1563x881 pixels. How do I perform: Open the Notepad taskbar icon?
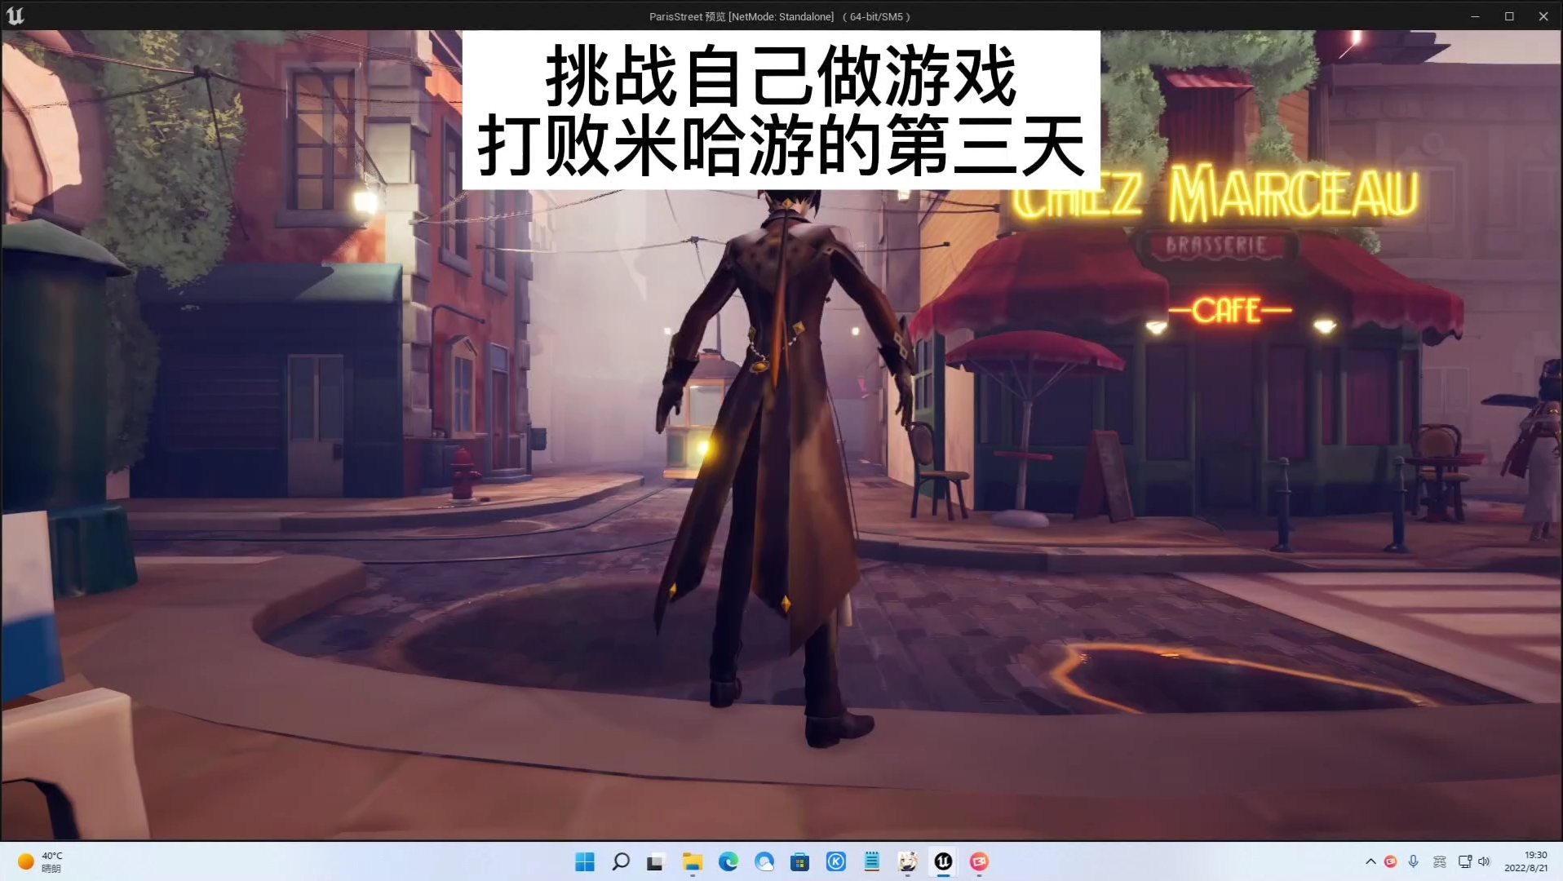(872, 861)
